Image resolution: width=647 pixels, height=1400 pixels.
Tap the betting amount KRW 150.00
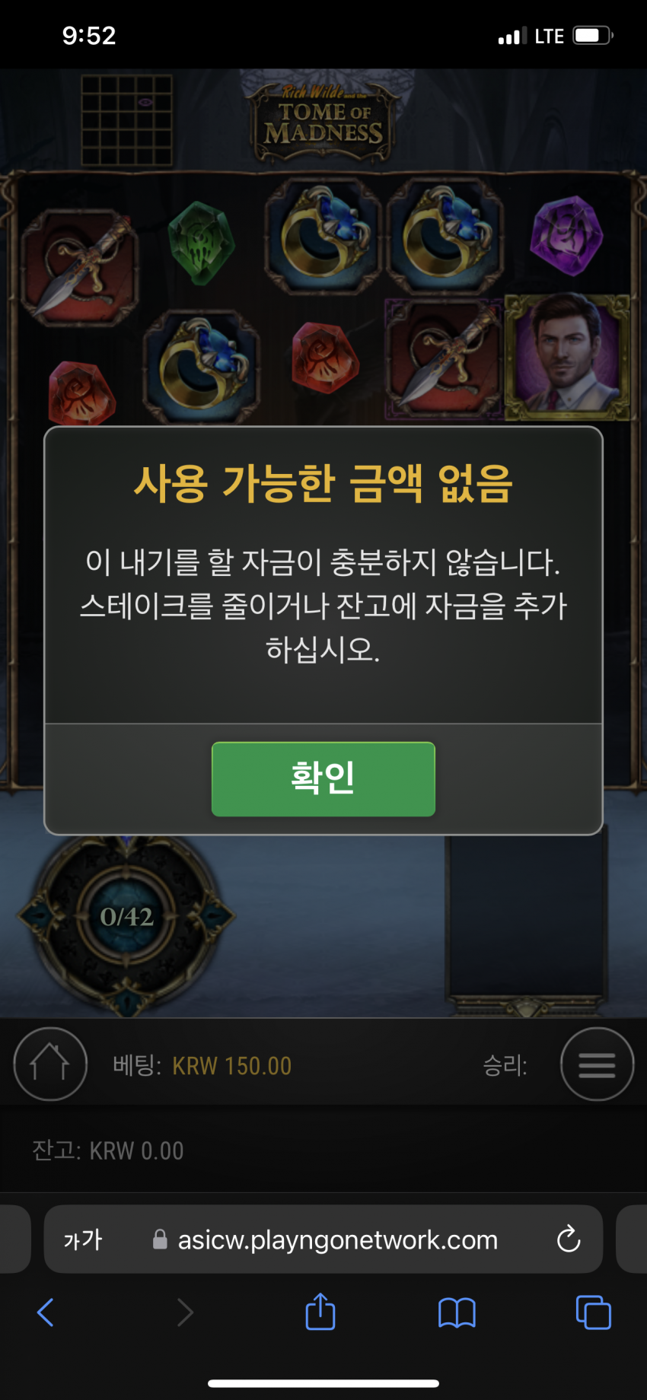click(231, 1066)
